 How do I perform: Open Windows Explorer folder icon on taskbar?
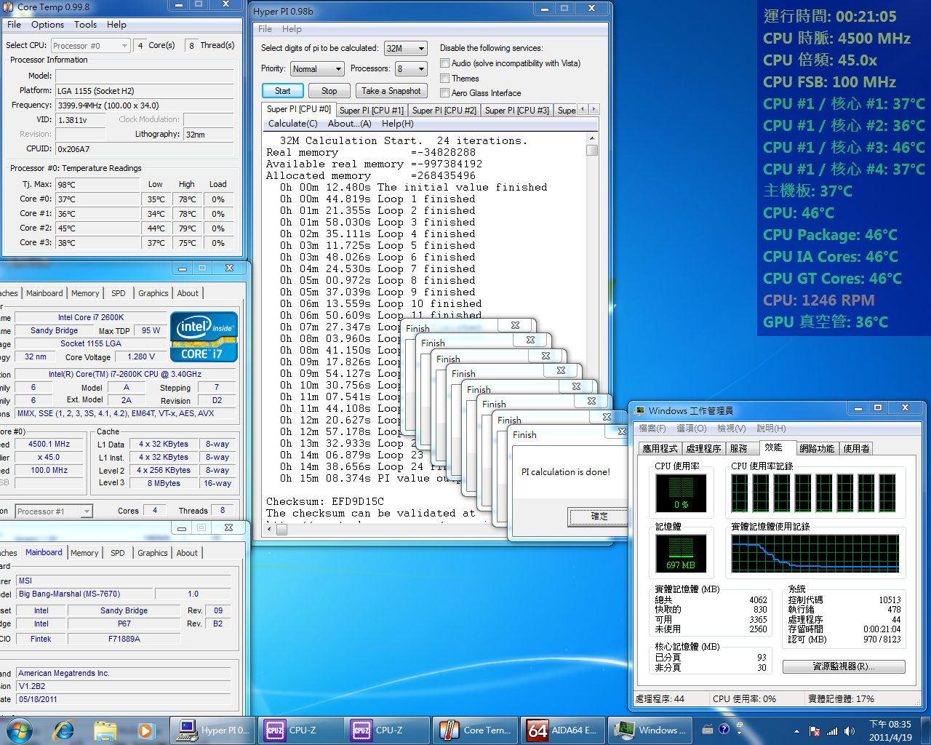click(x=105, y=730)
